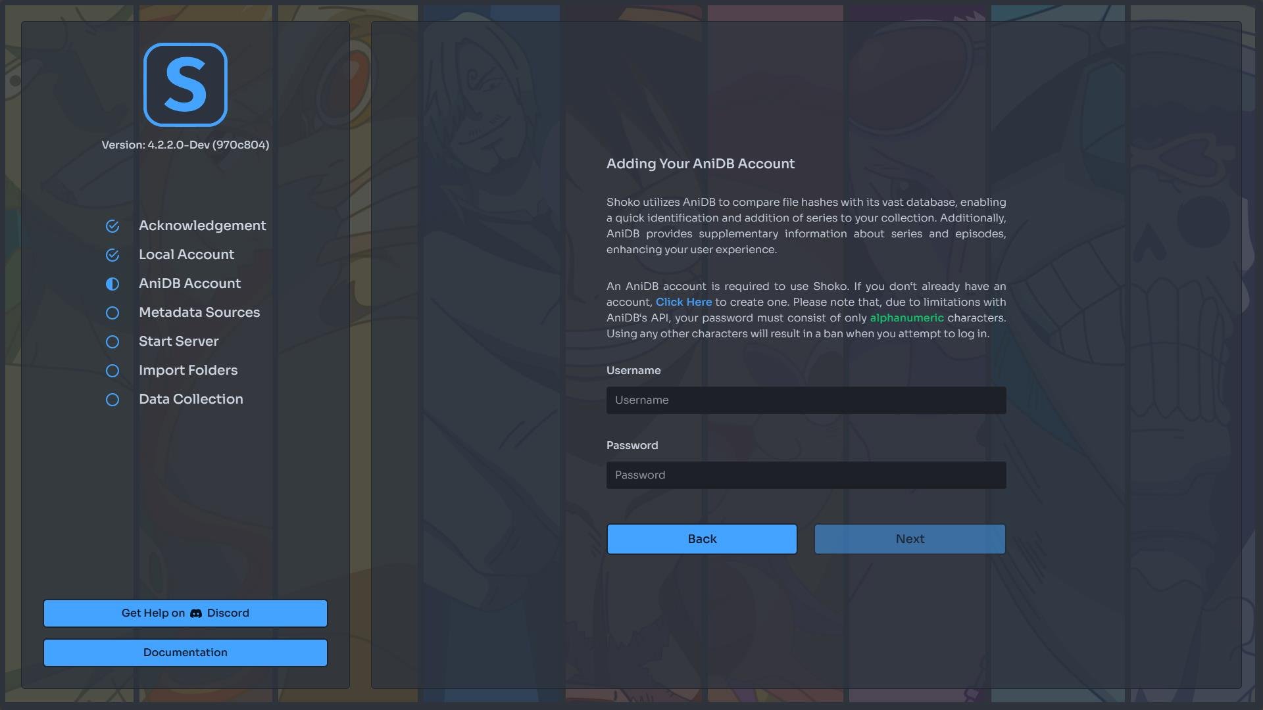Click the Back button to return
The width and height of the screenshot is (1263, 710).
(x=701, y=538)
